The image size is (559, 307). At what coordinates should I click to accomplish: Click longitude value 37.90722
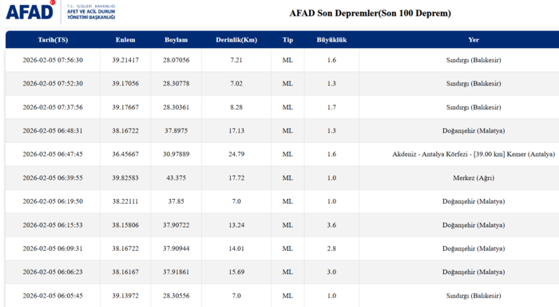(176, 225)
